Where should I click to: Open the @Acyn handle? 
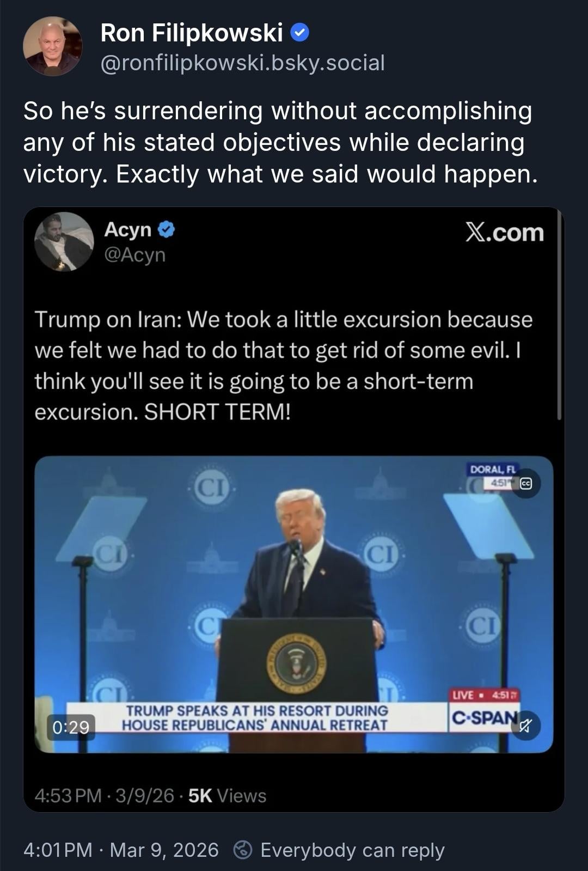pyautogui.click(x=134, y=254)
